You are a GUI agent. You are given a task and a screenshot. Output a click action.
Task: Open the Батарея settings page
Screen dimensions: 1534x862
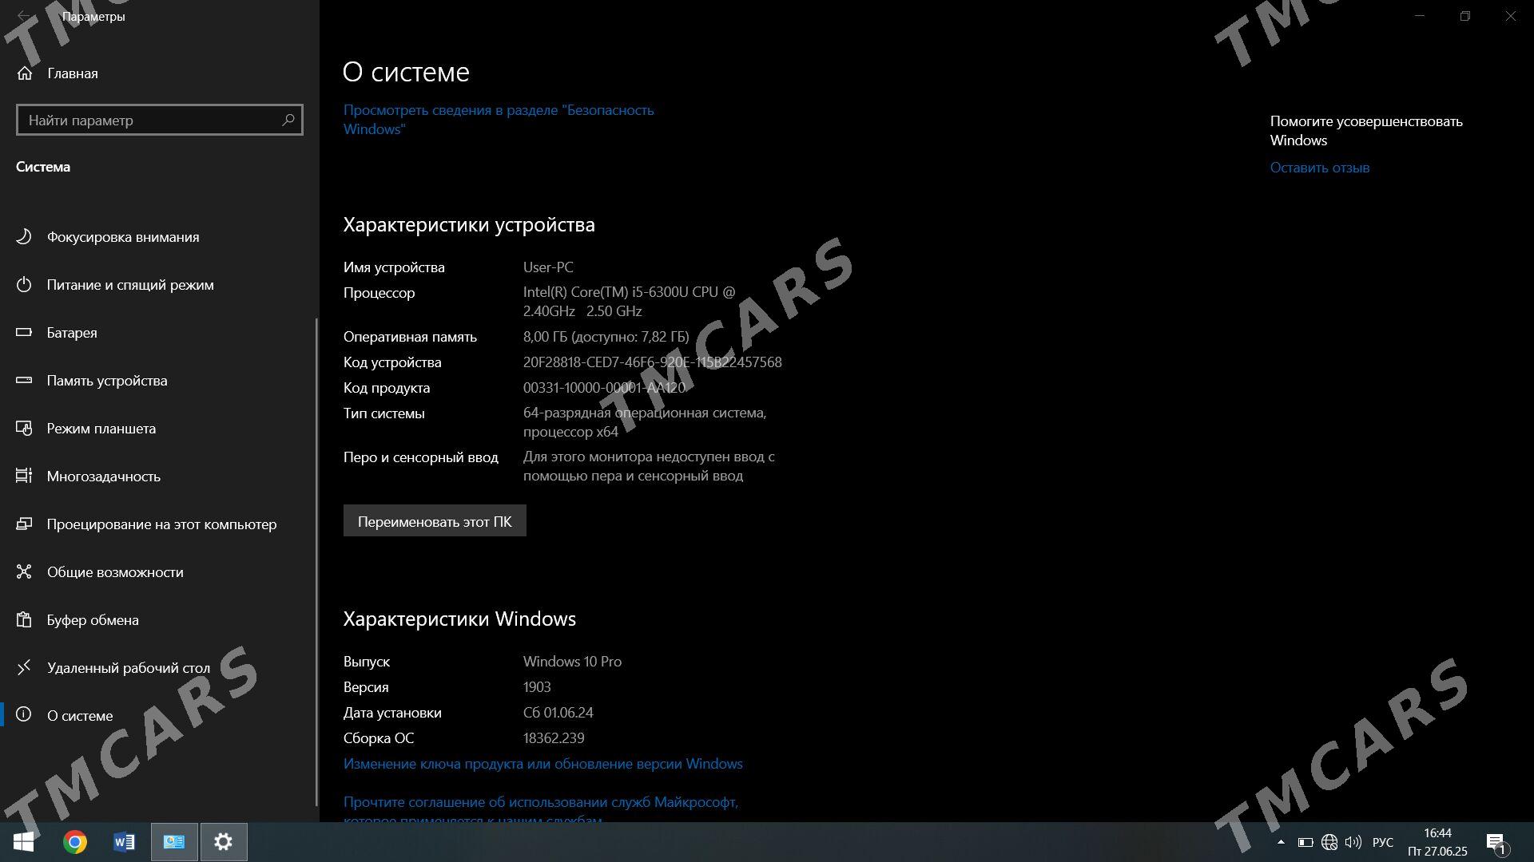159,332
